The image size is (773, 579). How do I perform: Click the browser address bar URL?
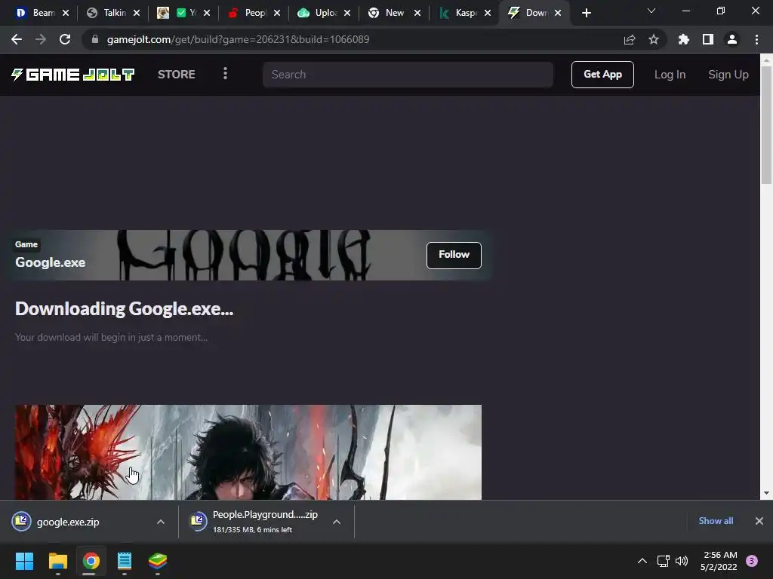(238, 39)
